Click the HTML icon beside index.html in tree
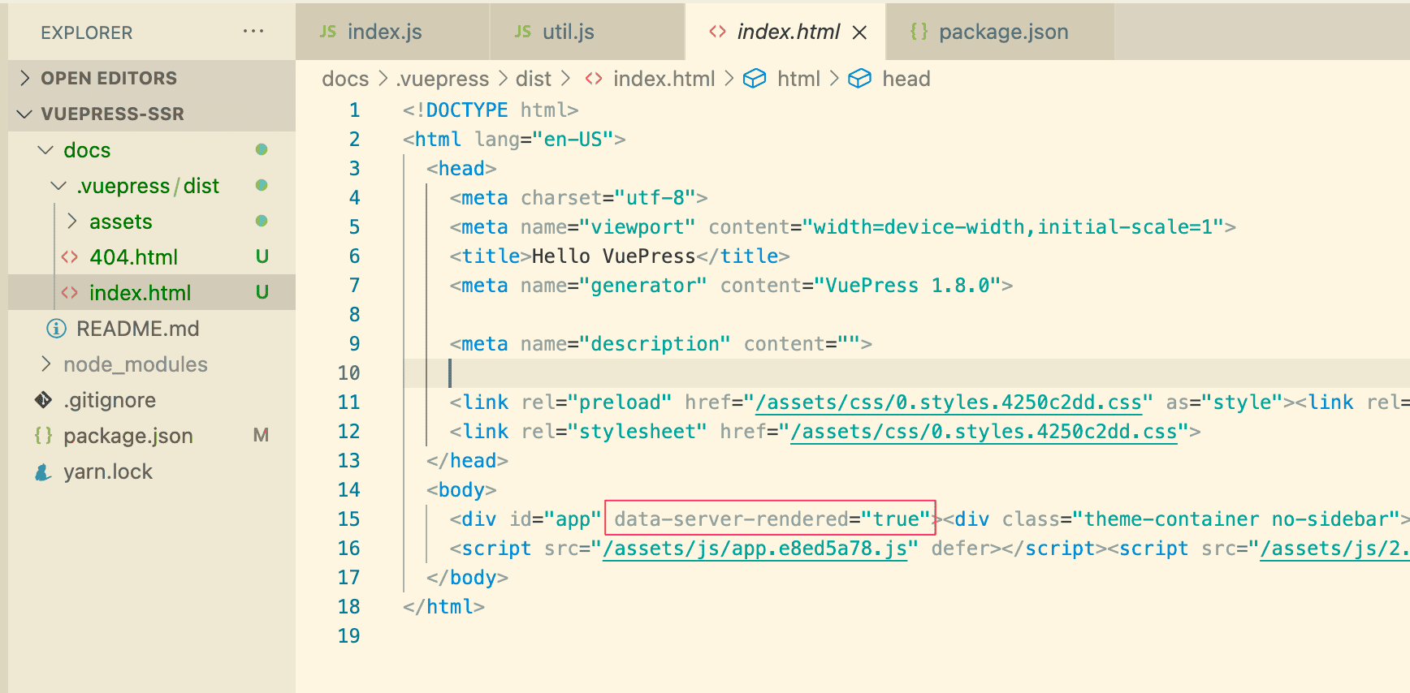Image resolution: width=1410 pixels, height=693 pixels. pos(70,293)
